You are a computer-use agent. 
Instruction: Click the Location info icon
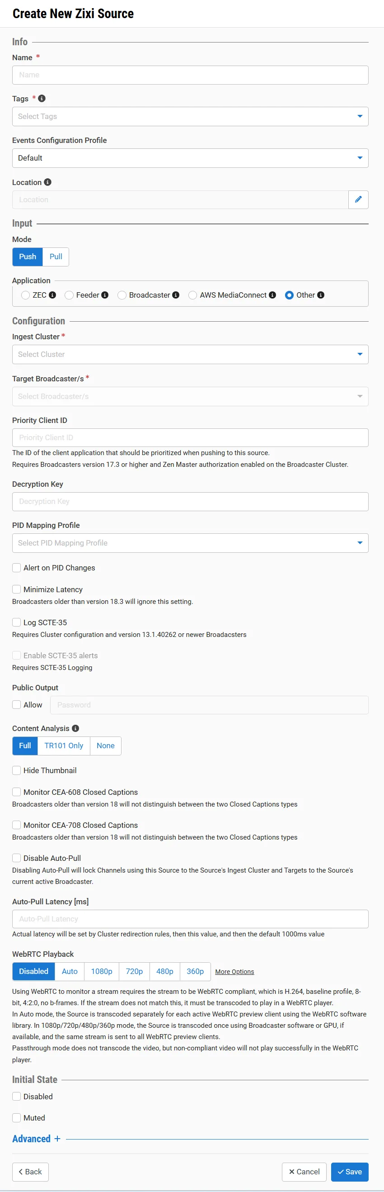coord(47,182)
